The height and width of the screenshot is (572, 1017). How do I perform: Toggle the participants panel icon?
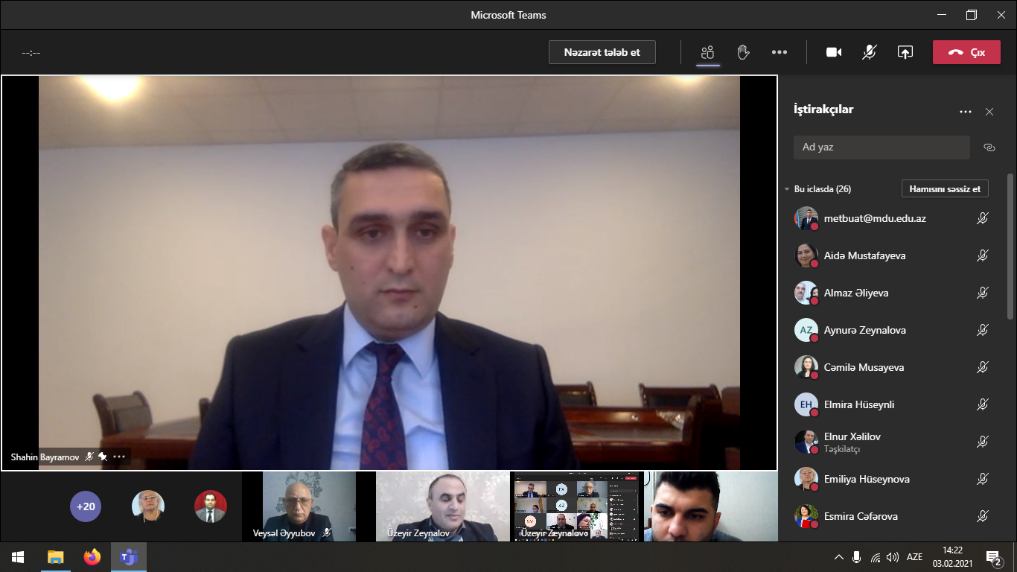707,52
